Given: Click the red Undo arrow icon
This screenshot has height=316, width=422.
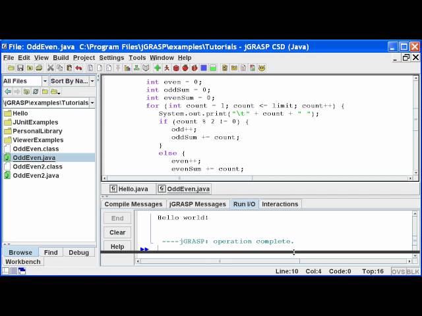Looking at the screenshot, I should (78, 68).
